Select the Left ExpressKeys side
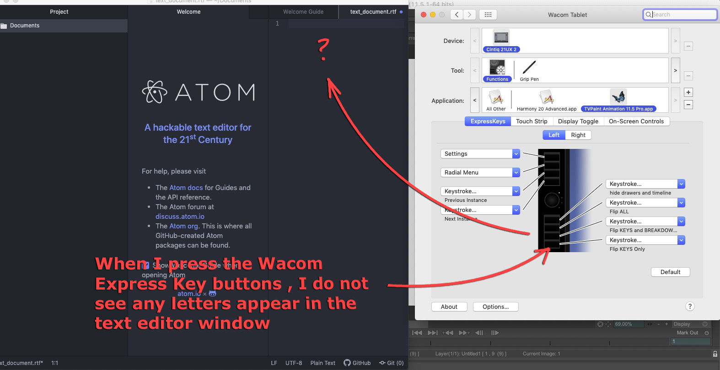Viewport: 720px width, 370px height. point(554,135)
